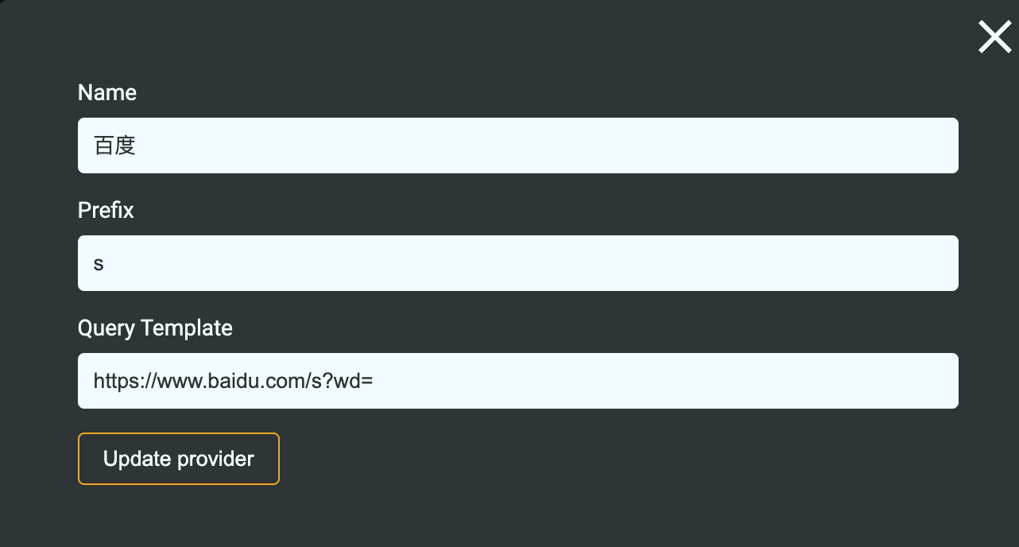Screen dimensions: 1019x547
Task: Click the 百度 text in Name
Action: (x=114, y=145)
